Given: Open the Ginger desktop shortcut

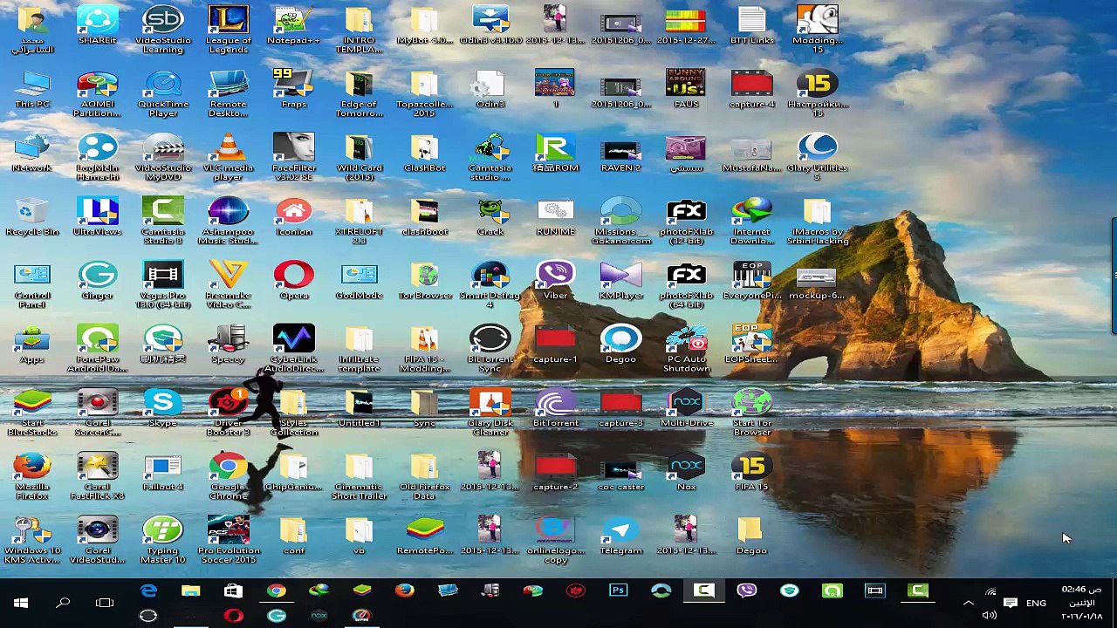Looking at the screenshot, I should 97,281.
